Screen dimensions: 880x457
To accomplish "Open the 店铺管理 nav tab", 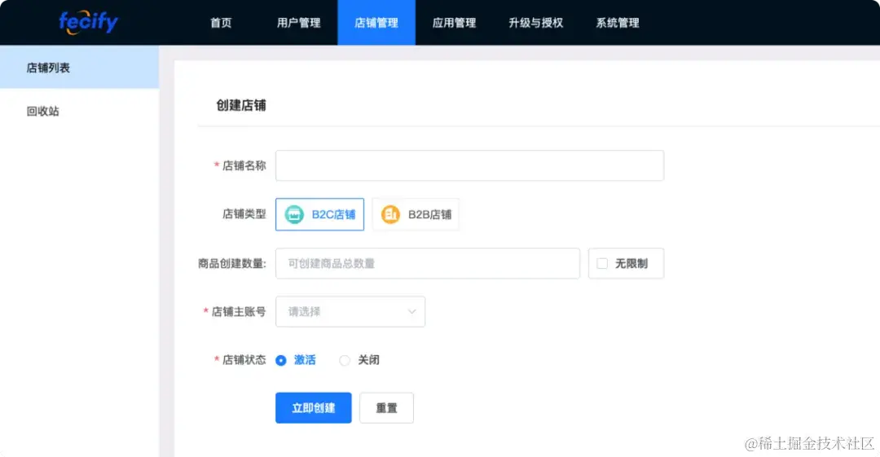I will [376, 23].
